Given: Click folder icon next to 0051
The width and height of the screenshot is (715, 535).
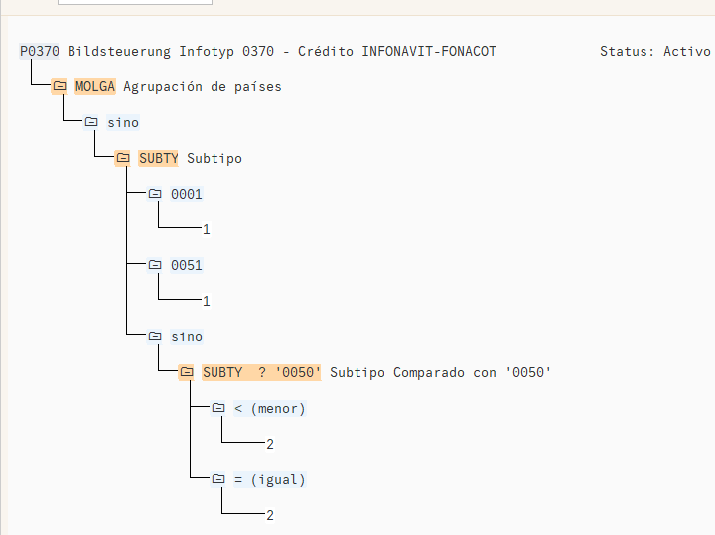Looking at the screenshot, I should [155, 265].
